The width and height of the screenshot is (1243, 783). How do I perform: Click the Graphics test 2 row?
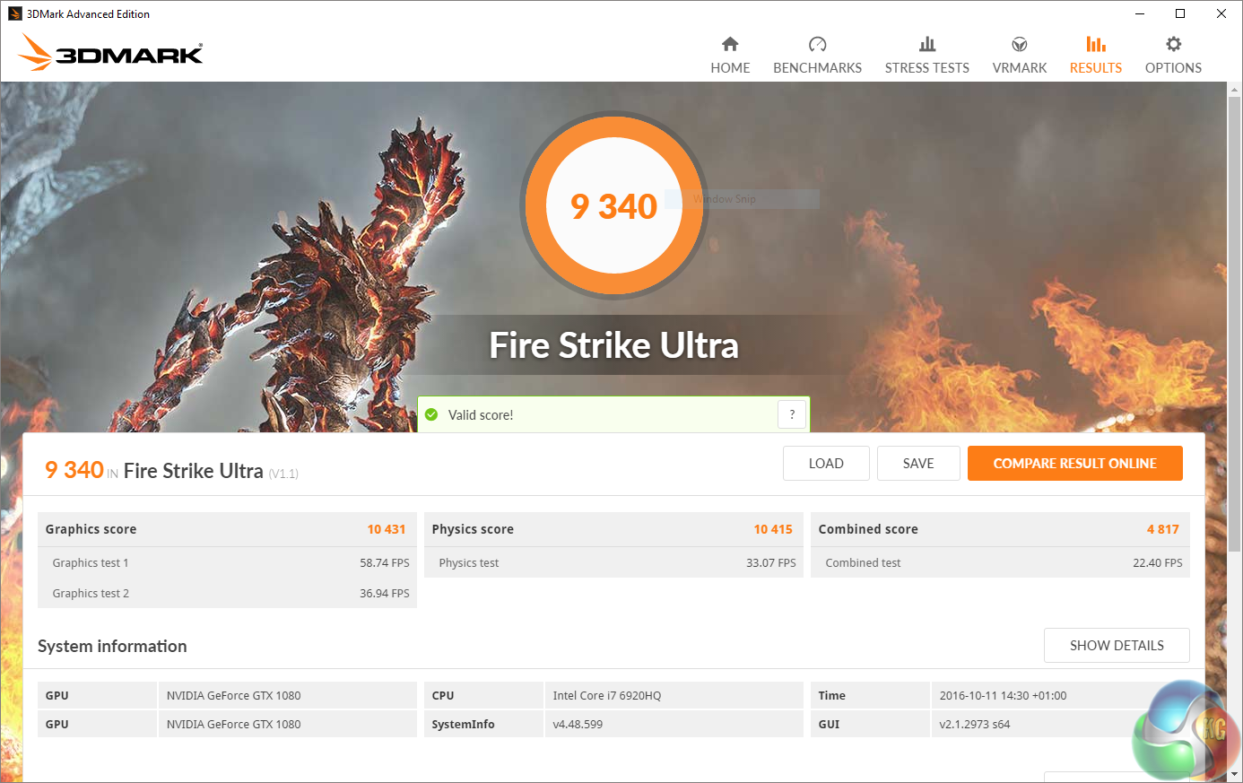pyautogui.click(x=228, y=593)
